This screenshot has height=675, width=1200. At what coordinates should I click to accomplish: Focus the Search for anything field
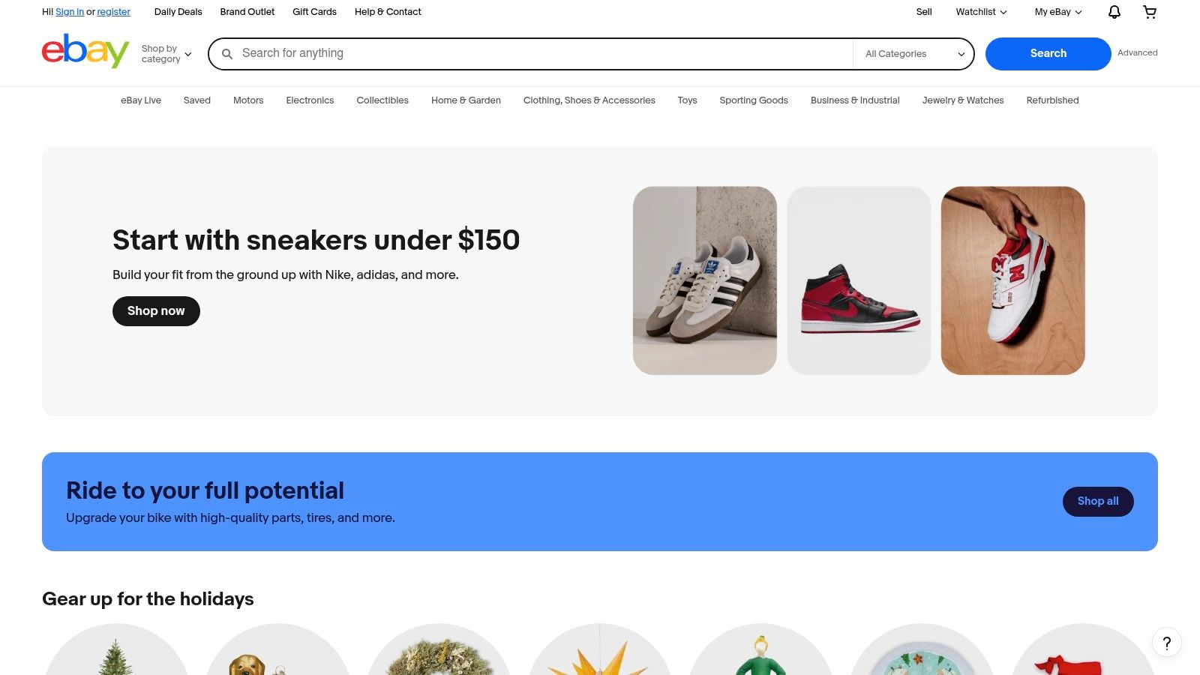coord(544,54)
